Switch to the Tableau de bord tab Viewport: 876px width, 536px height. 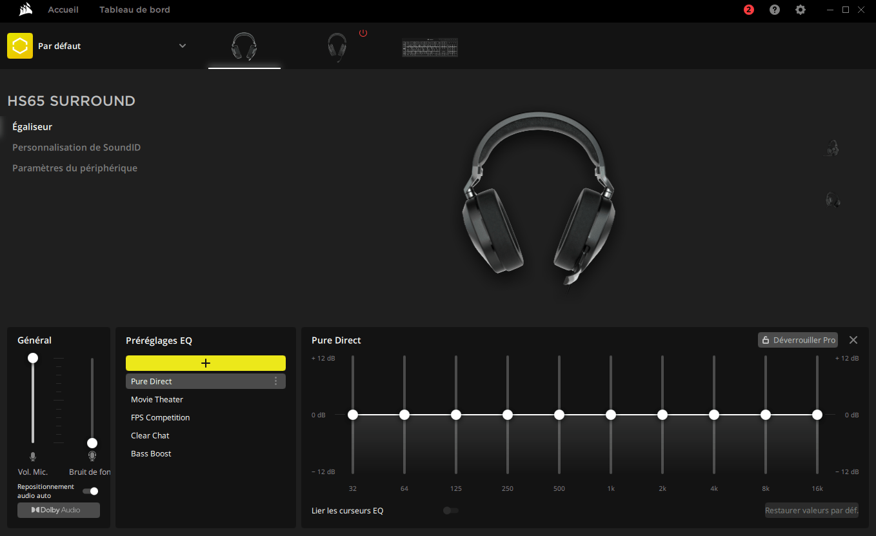[134, 10]
